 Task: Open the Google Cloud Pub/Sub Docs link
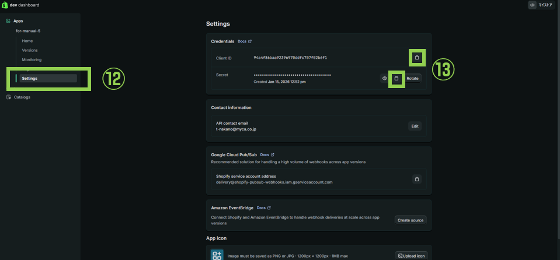pos(267,154)
